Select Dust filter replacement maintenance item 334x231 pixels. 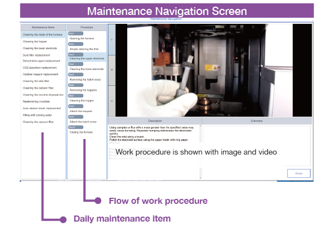pyautogui.click(x=37, y=54)
